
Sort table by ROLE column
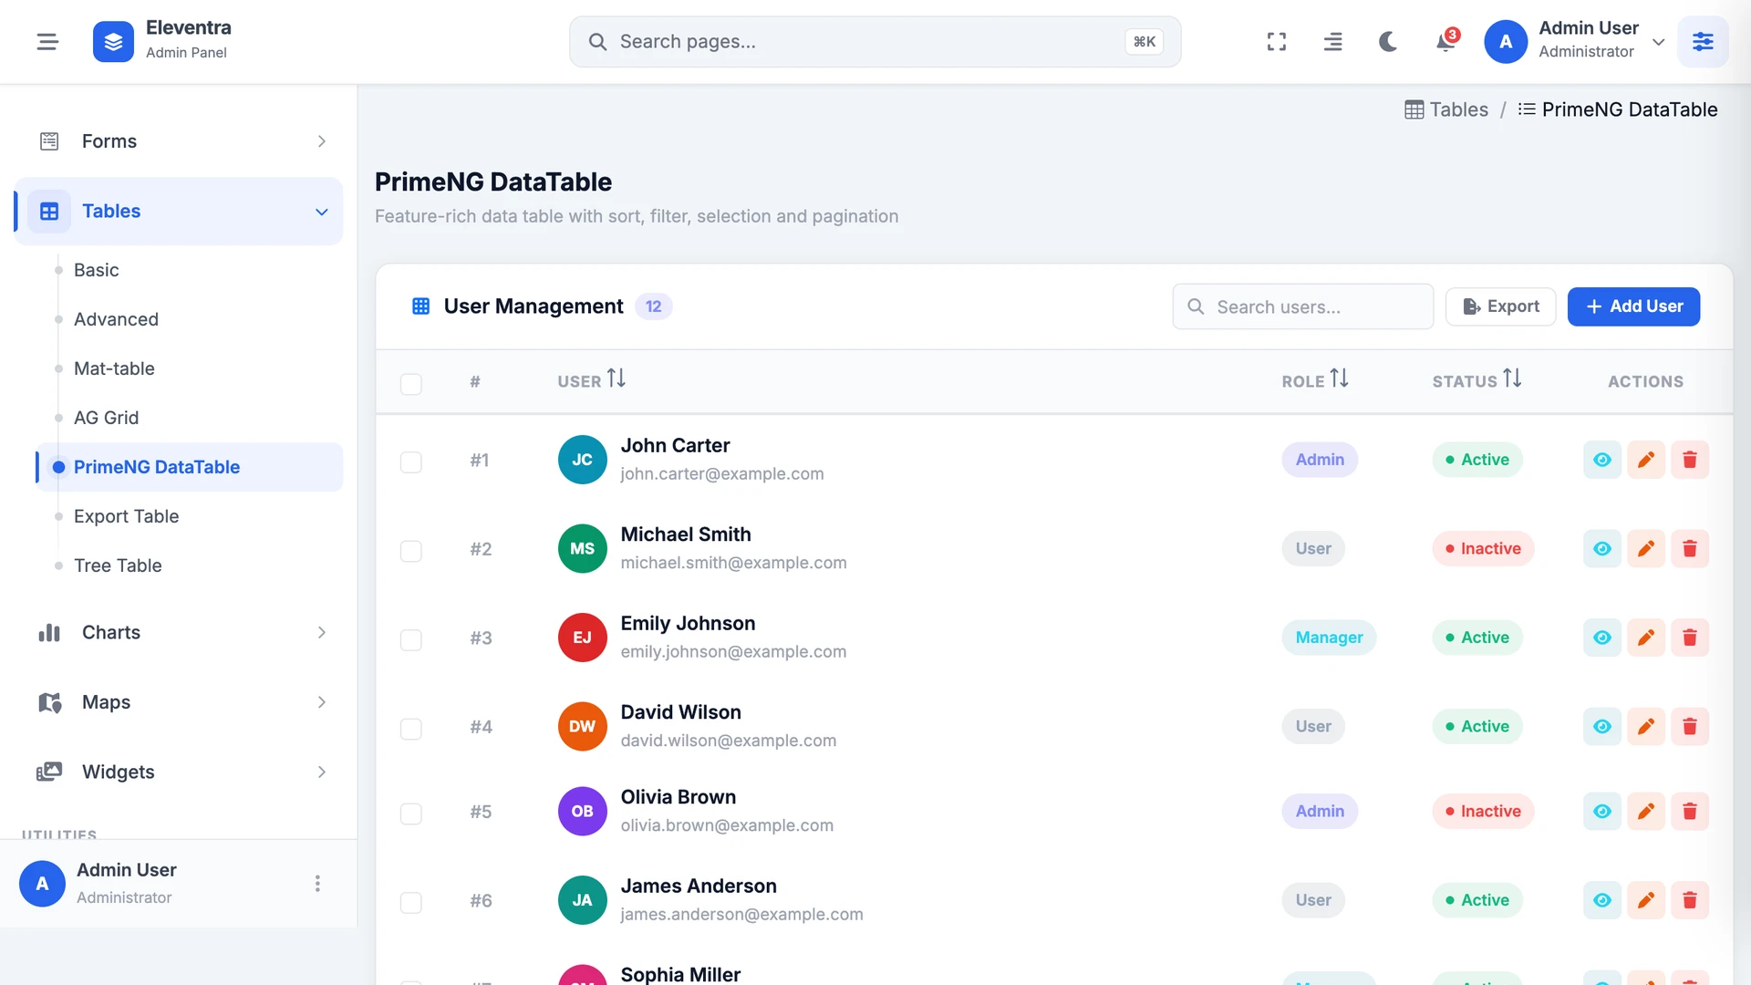pyautogui.click(x=1315, y=380)
